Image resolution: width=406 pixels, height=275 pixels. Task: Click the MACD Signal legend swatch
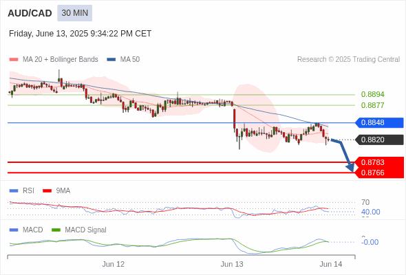click(x=56, y=230)
